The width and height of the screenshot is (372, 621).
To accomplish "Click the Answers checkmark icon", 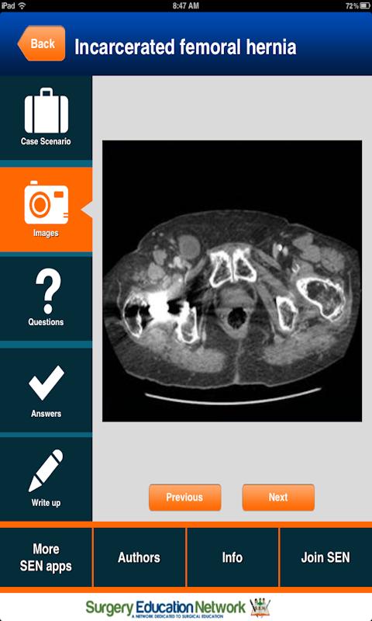I will pyautogui.click(x=46, y=383).
